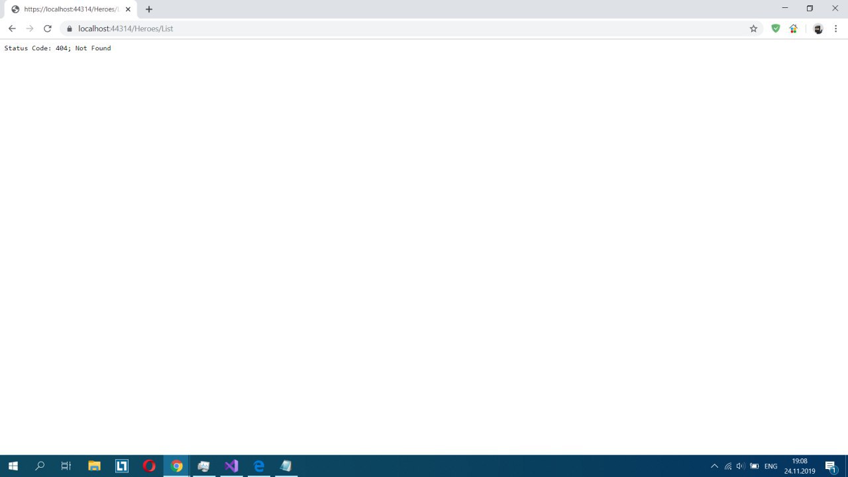Open the colorful house extension icon
Viewport: 848px width, 477px height.
pyautogui.click(x=793, y=28)
